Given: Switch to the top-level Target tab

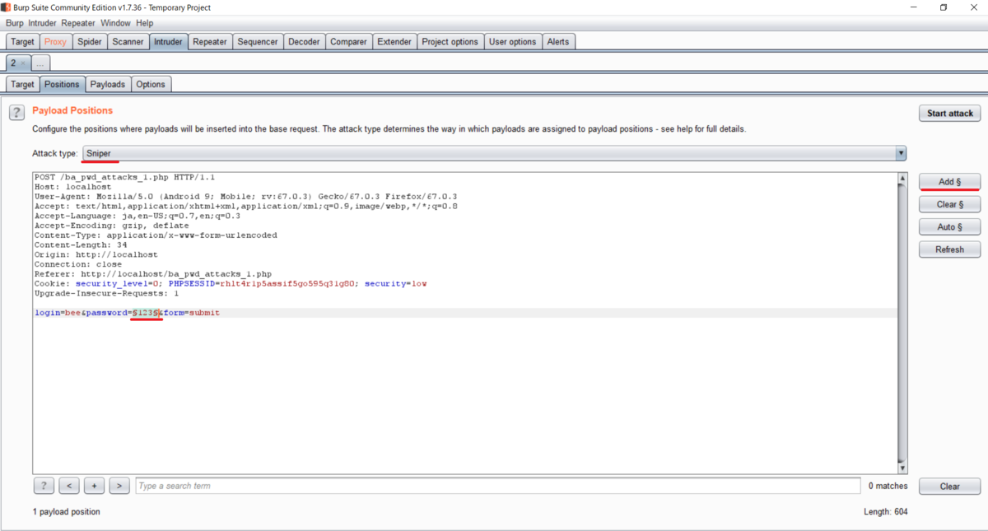Looking at the screenshot, I should tap(22, 41).
